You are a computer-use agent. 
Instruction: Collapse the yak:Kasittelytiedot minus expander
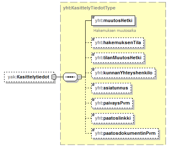tap(54, 77)
